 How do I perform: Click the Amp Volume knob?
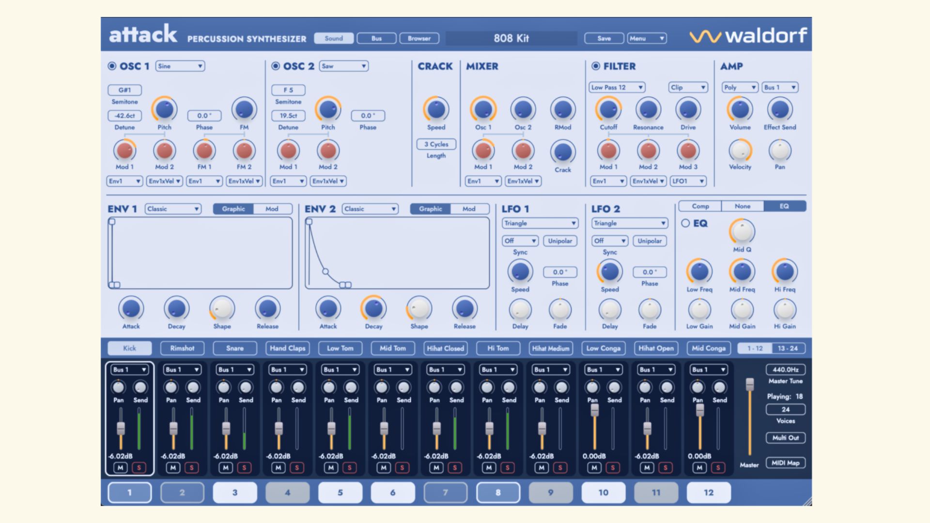point(740,109)
